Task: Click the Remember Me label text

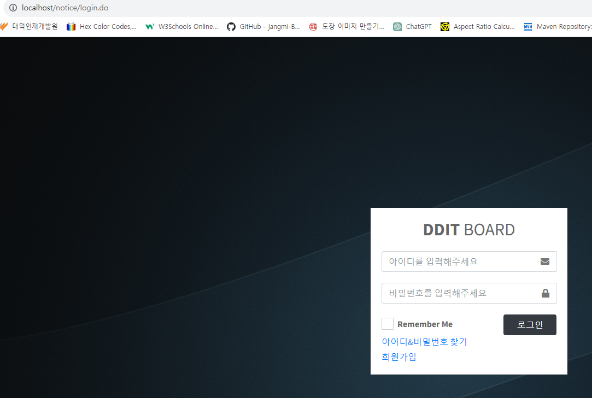Action: pyautogui.click(x=425, y=324)
